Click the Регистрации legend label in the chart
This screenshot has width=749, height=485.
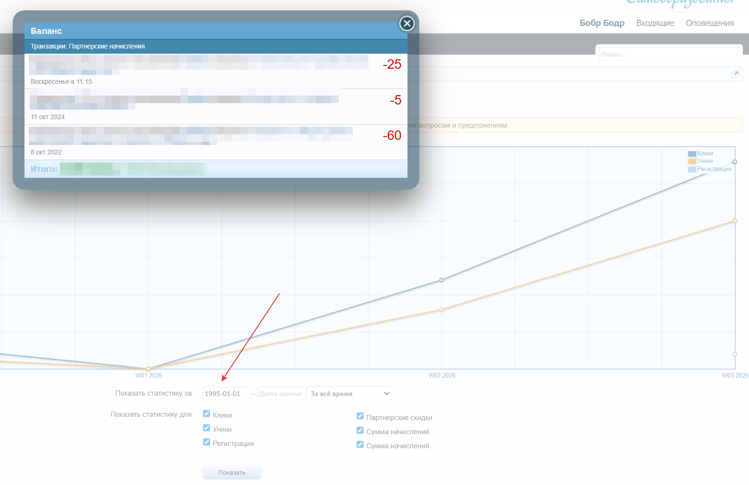point(715,169)
